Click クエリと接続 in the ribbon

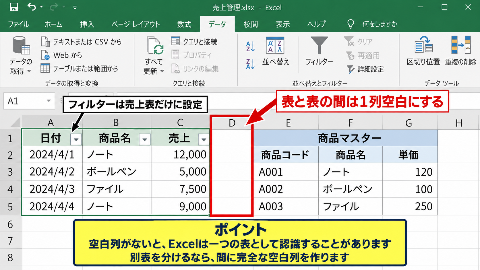[x=194, y=42]
